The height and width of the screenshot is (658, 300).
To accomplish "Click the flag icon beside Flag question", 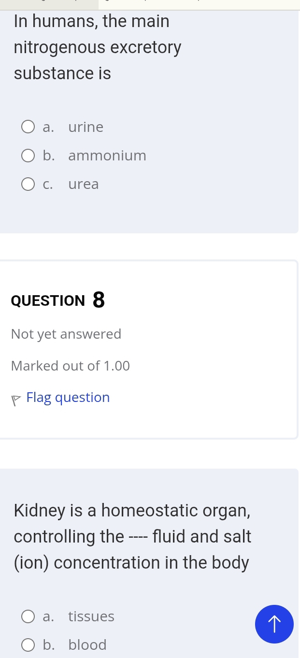I will click(x=16, y=399).
